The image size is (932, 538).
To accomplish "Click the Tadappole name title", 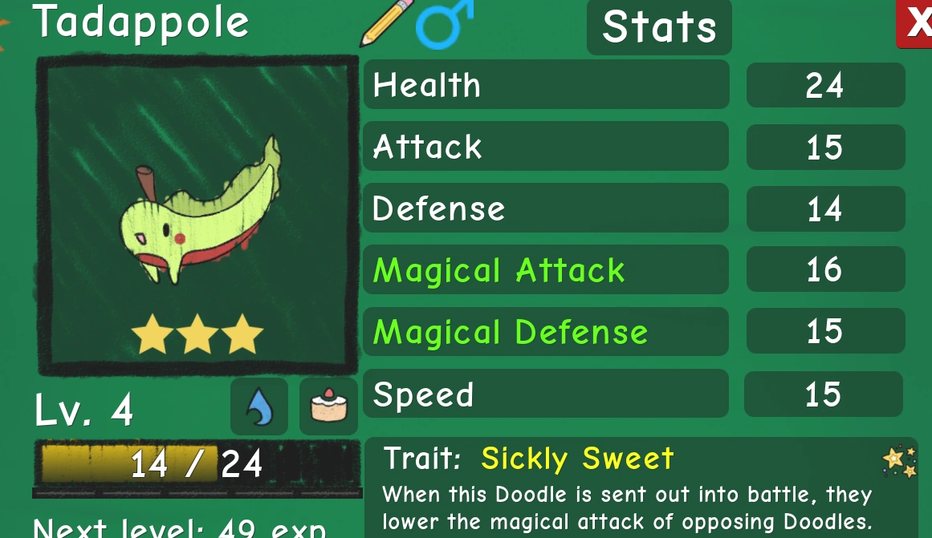I will coord(140,22).
